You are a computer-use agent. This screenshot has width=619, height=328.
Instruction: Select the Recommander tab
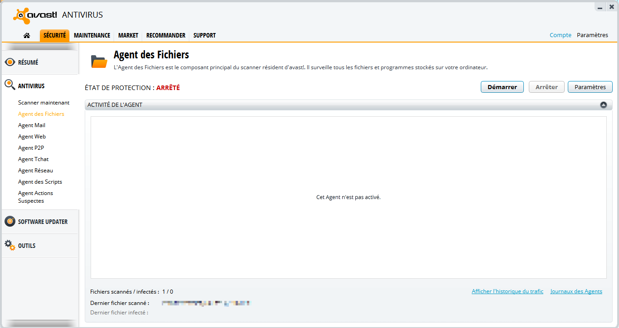tap(166, 35)
